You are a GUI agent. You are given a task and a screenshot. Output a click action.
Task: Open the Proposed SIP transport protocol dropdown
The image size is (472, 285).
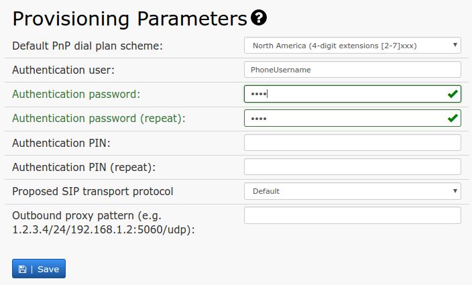tap(353, 191)
